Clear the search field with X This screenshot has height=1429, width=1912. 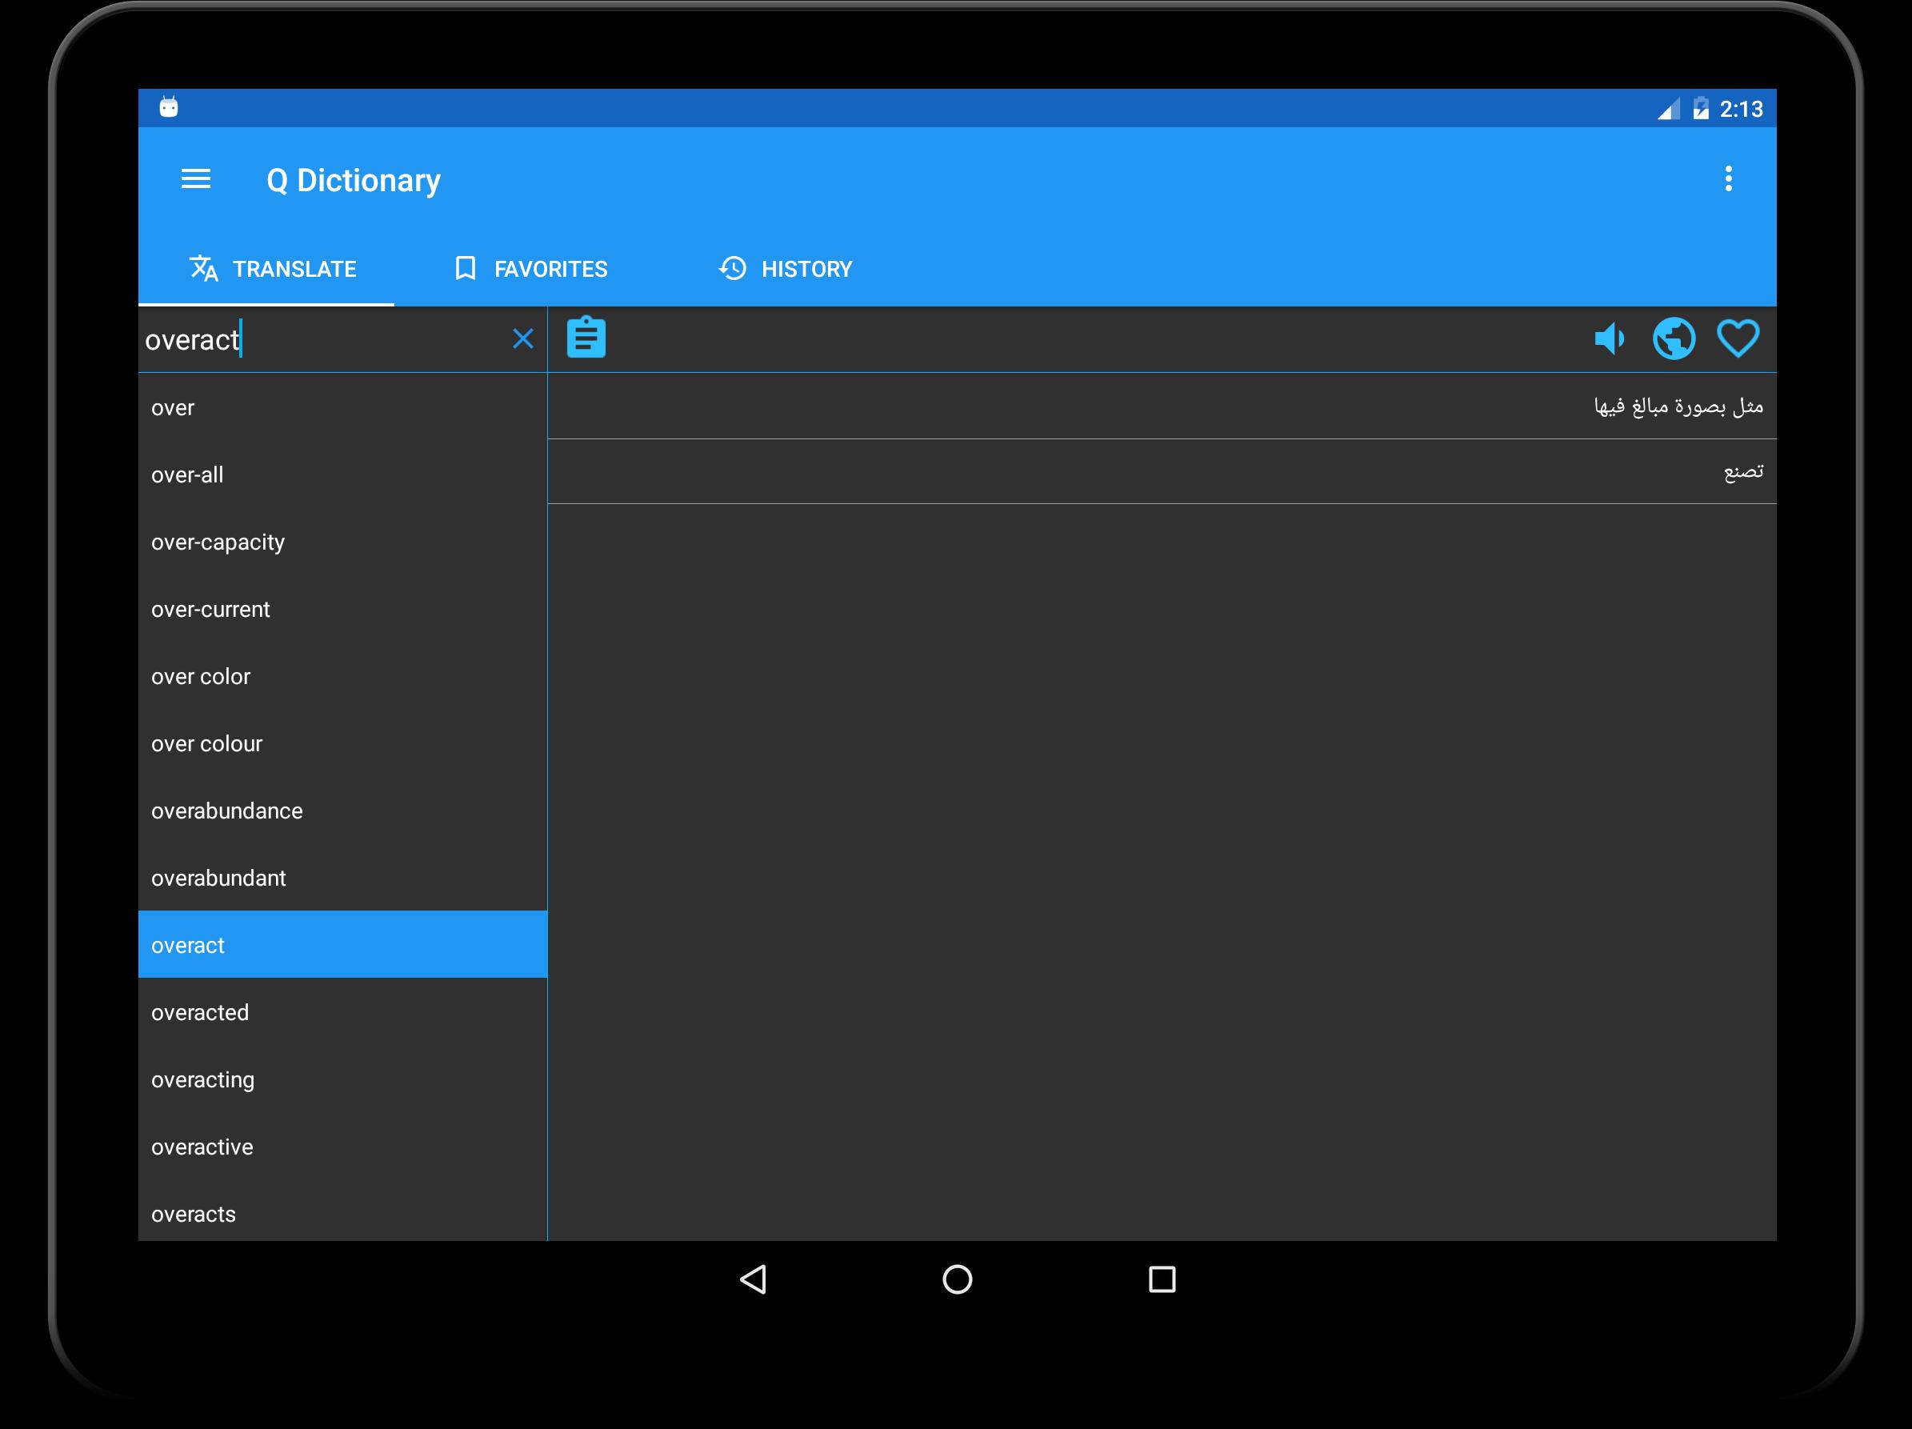tap(523, 339)
